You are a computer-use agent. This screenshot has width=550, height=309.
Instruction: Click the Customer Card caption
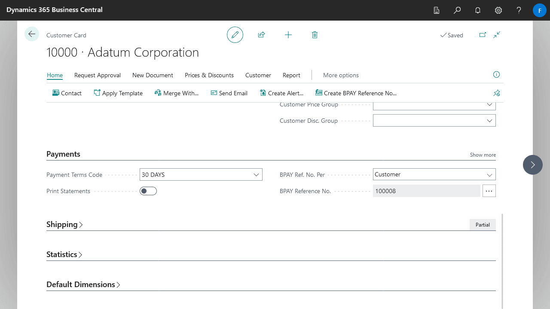(66, 35)
